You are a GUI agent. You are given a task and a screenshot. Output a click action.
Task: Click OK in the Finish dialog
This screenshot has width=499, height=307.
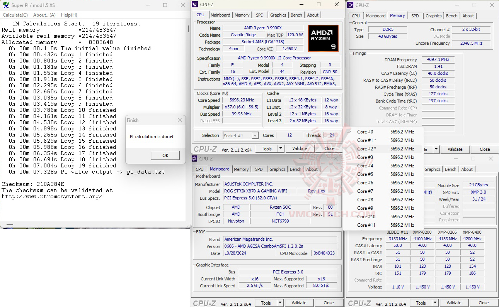point(165,155)
